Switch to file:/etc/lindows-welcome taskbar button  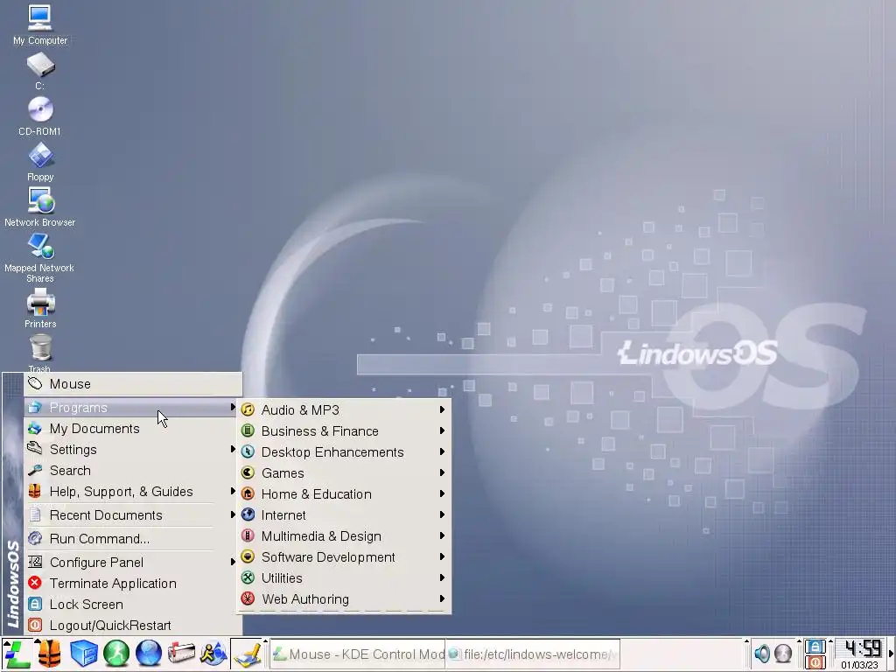point(533,654)
